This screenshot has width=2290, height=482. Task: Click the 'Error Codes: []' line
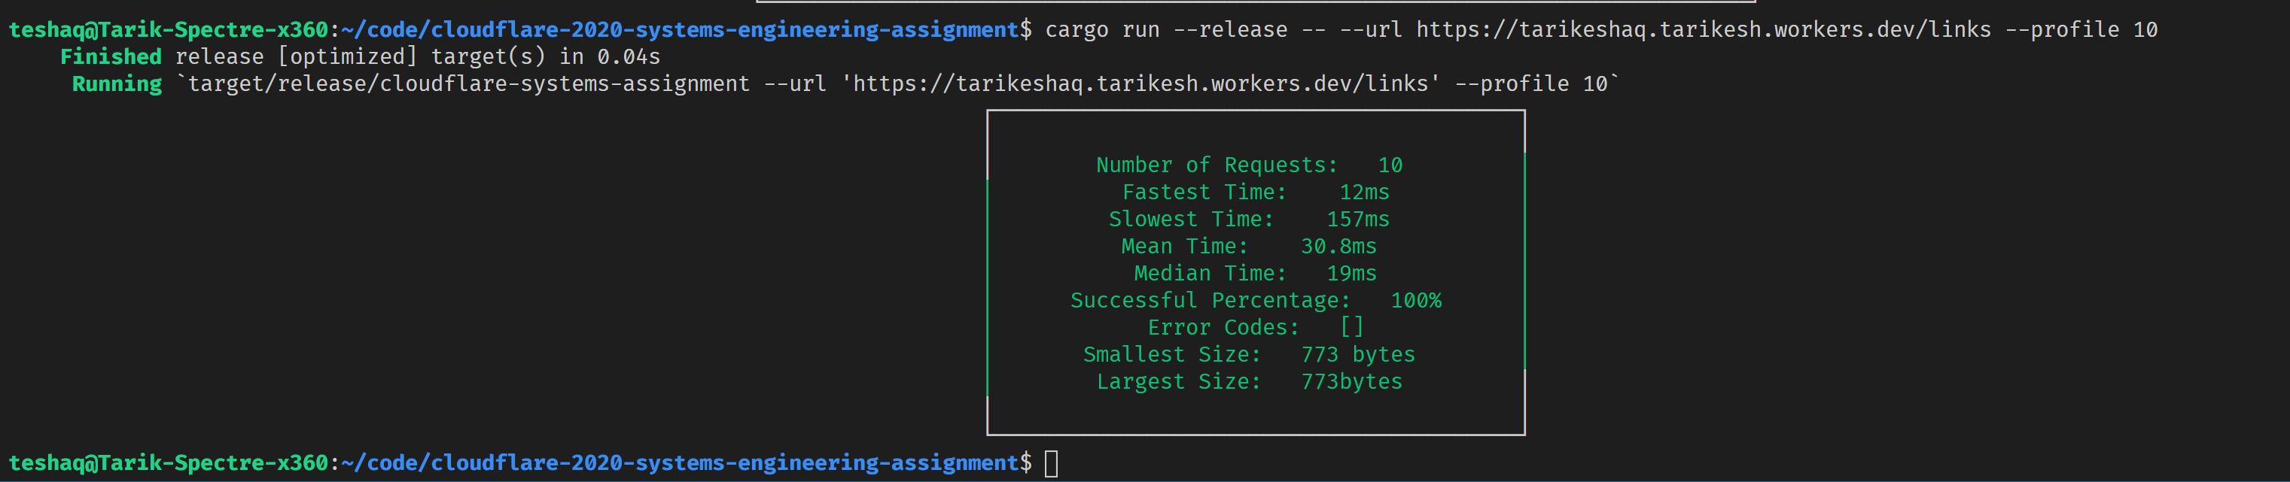click(x=1255, y=328)
